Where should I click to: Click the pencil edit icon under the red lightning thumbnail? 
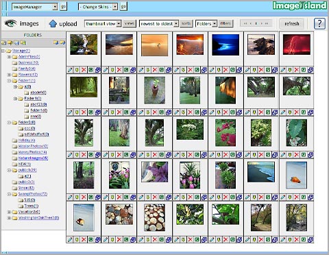point(283,70)
